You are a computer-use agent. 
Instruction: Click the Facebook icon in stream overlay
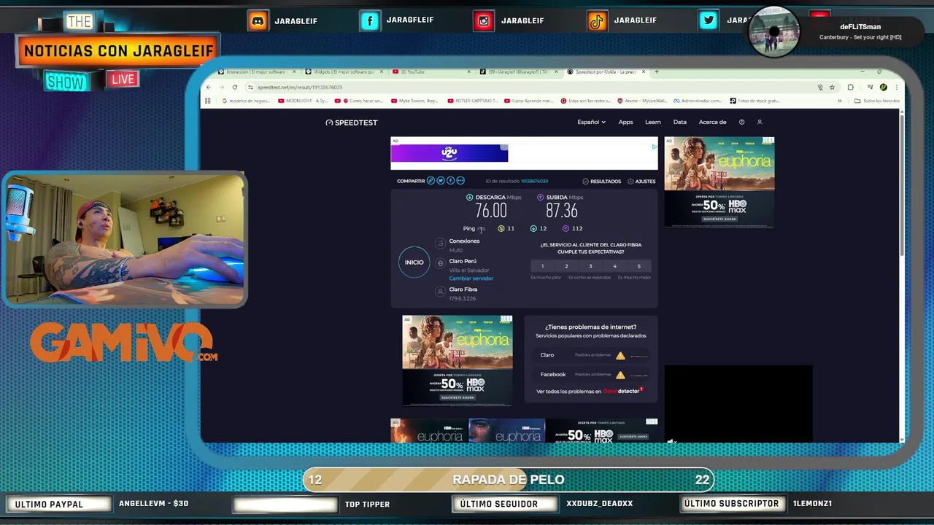click(370, 21)
